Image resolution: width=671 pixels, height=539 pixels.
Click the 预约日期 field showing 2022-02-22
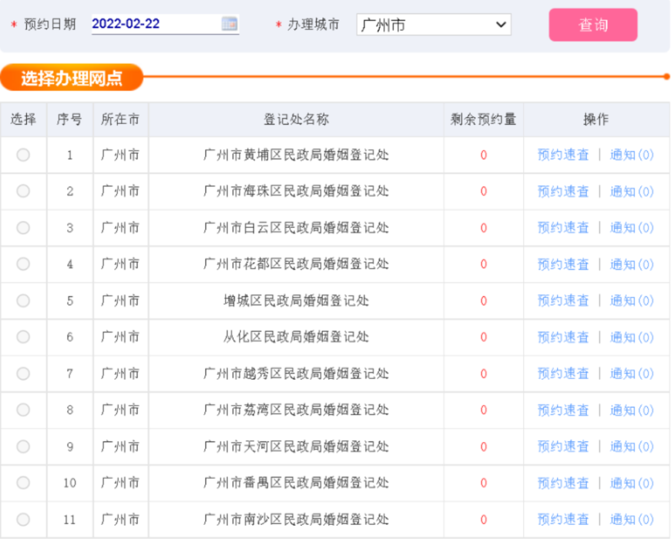(x=155, y=24)
